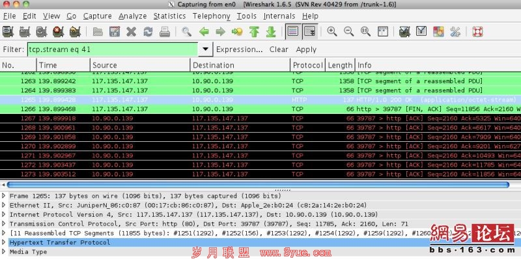The height and width of the screenshot is (259, 521).
Task: Expand the Reassembled TCP Segments row
Action: pos(4,233)
